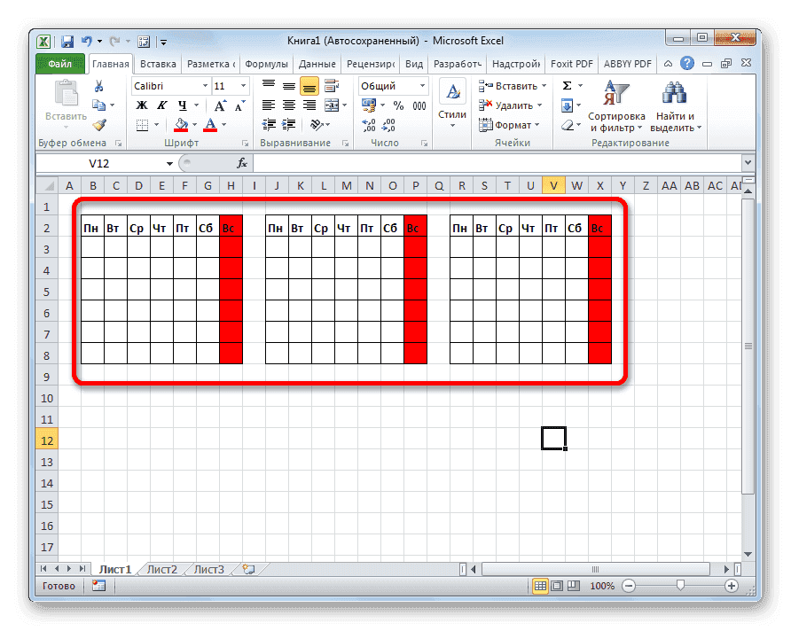Expand the fill color dropdown arrow
The width and height of the screenshot is (791, 631).
tap(193, 124)
